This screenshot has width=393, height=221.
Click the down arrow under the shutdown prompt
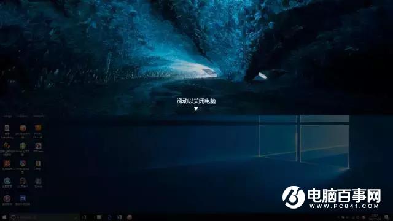pyautogui.click(x=196, y=109)
